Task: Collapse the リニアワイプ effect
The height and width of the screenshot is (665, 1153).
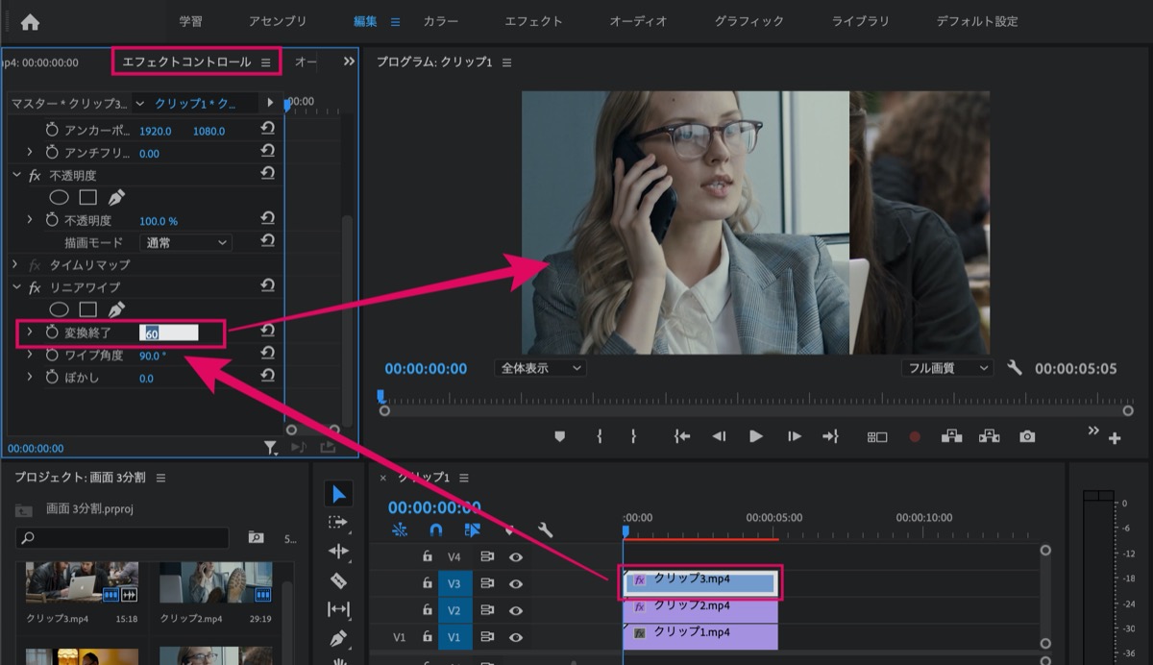Action: coord(15,286)
